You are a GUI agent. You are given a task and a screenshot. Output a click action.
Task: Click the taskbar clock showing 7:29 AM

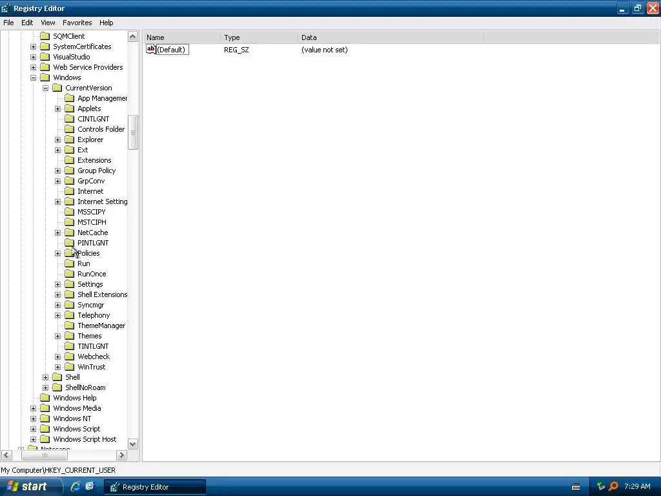637,486
